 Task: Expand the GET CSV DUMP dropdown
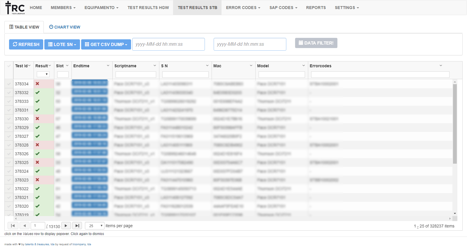tap(106, 44)
